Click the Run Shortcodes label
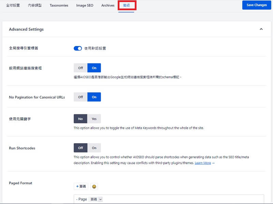The image size is (273, 204). [x=22, y=148]
